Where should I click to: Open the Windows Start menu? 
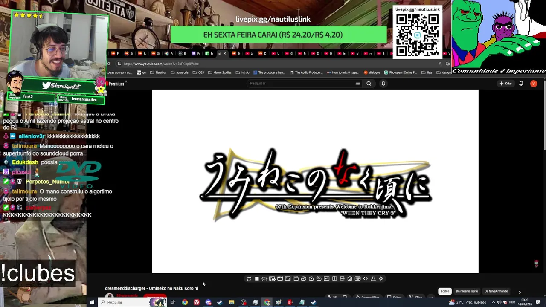coord(92,302)
